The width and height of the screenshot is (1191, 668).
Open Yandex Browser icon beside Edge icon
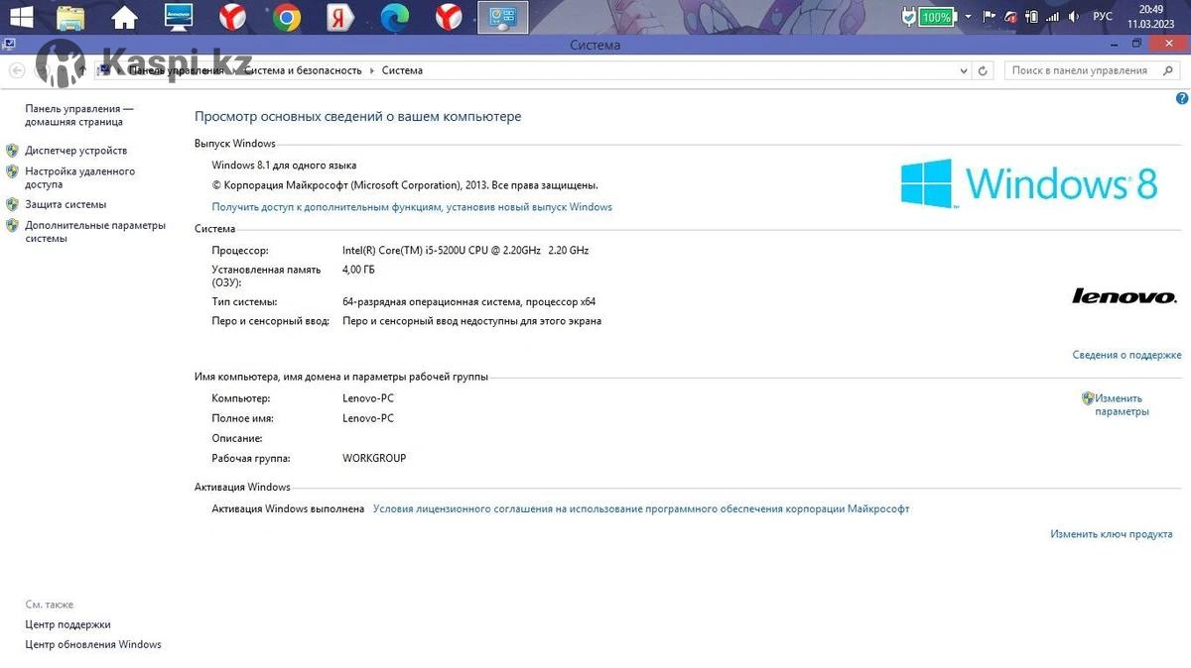tap(449, 17)
